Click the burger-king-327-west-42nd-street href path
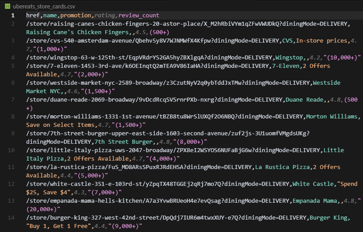 (x=166, y=217)
